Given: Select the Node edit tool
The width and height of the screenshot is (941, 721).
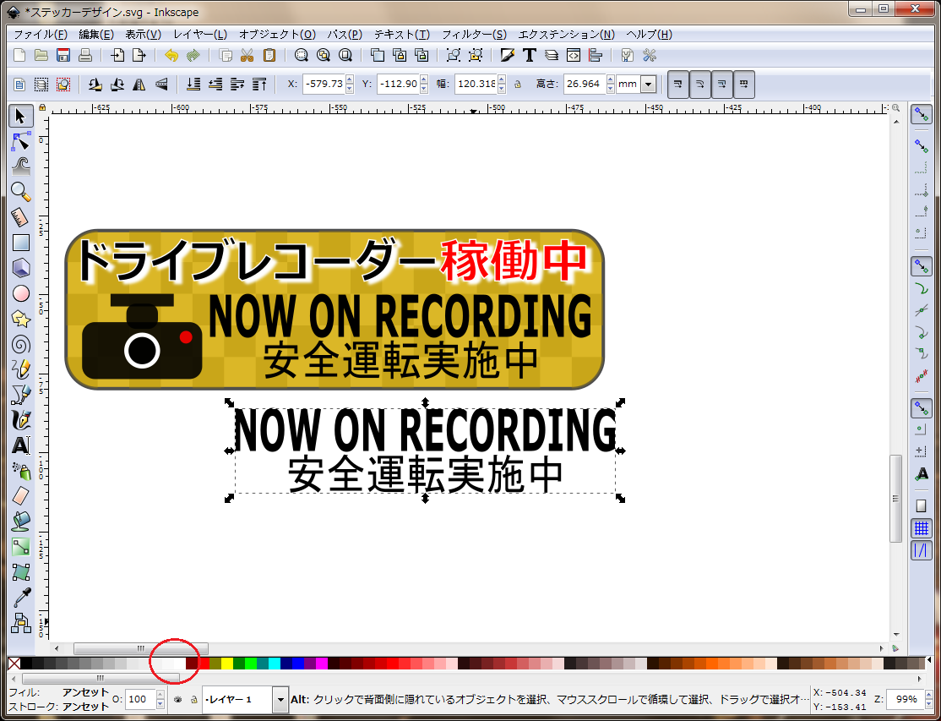Looking at the screenshot, I should [21, 141].
